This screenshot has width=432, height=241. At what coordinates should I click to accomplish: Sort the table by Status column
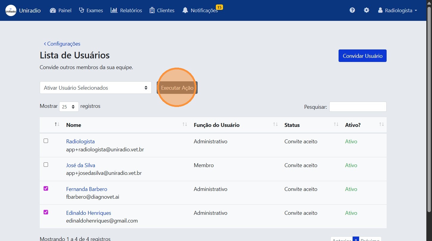tap(336, 125)
